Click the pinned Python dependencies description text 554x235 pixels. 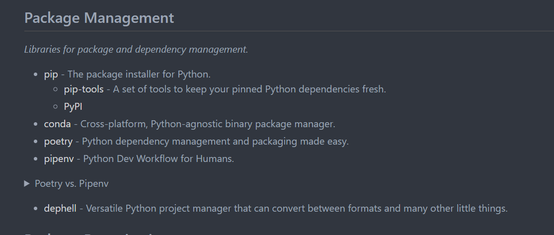[x=249, y=89]
